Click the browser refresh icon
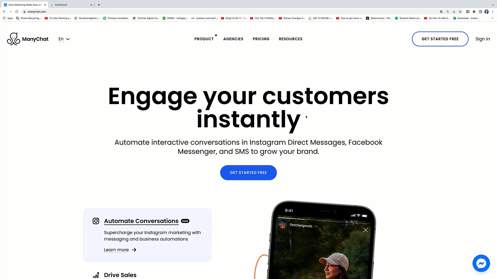The image size is (497, 279). coord(16,12)
